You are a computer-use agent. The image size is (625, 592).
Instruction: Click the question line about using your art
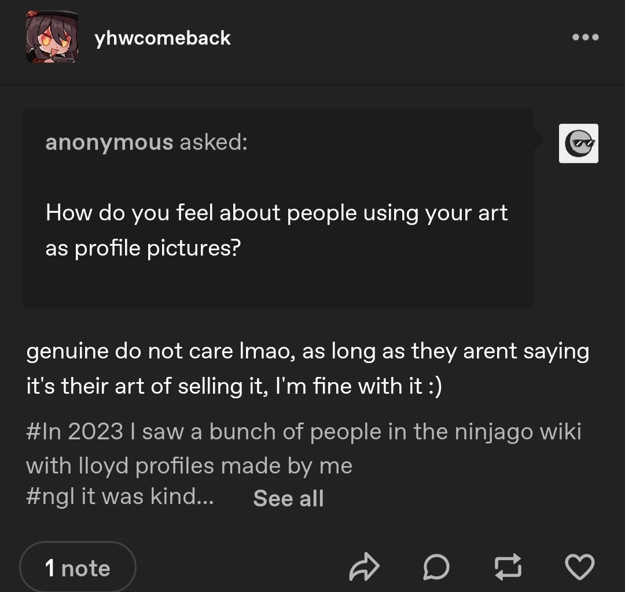277,213
